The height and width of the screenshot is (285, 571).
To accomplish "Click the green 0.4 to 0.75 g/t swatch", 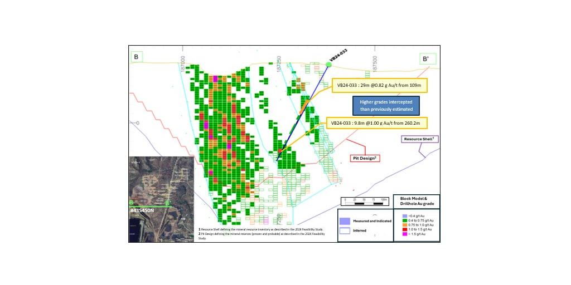I will 404,221.
